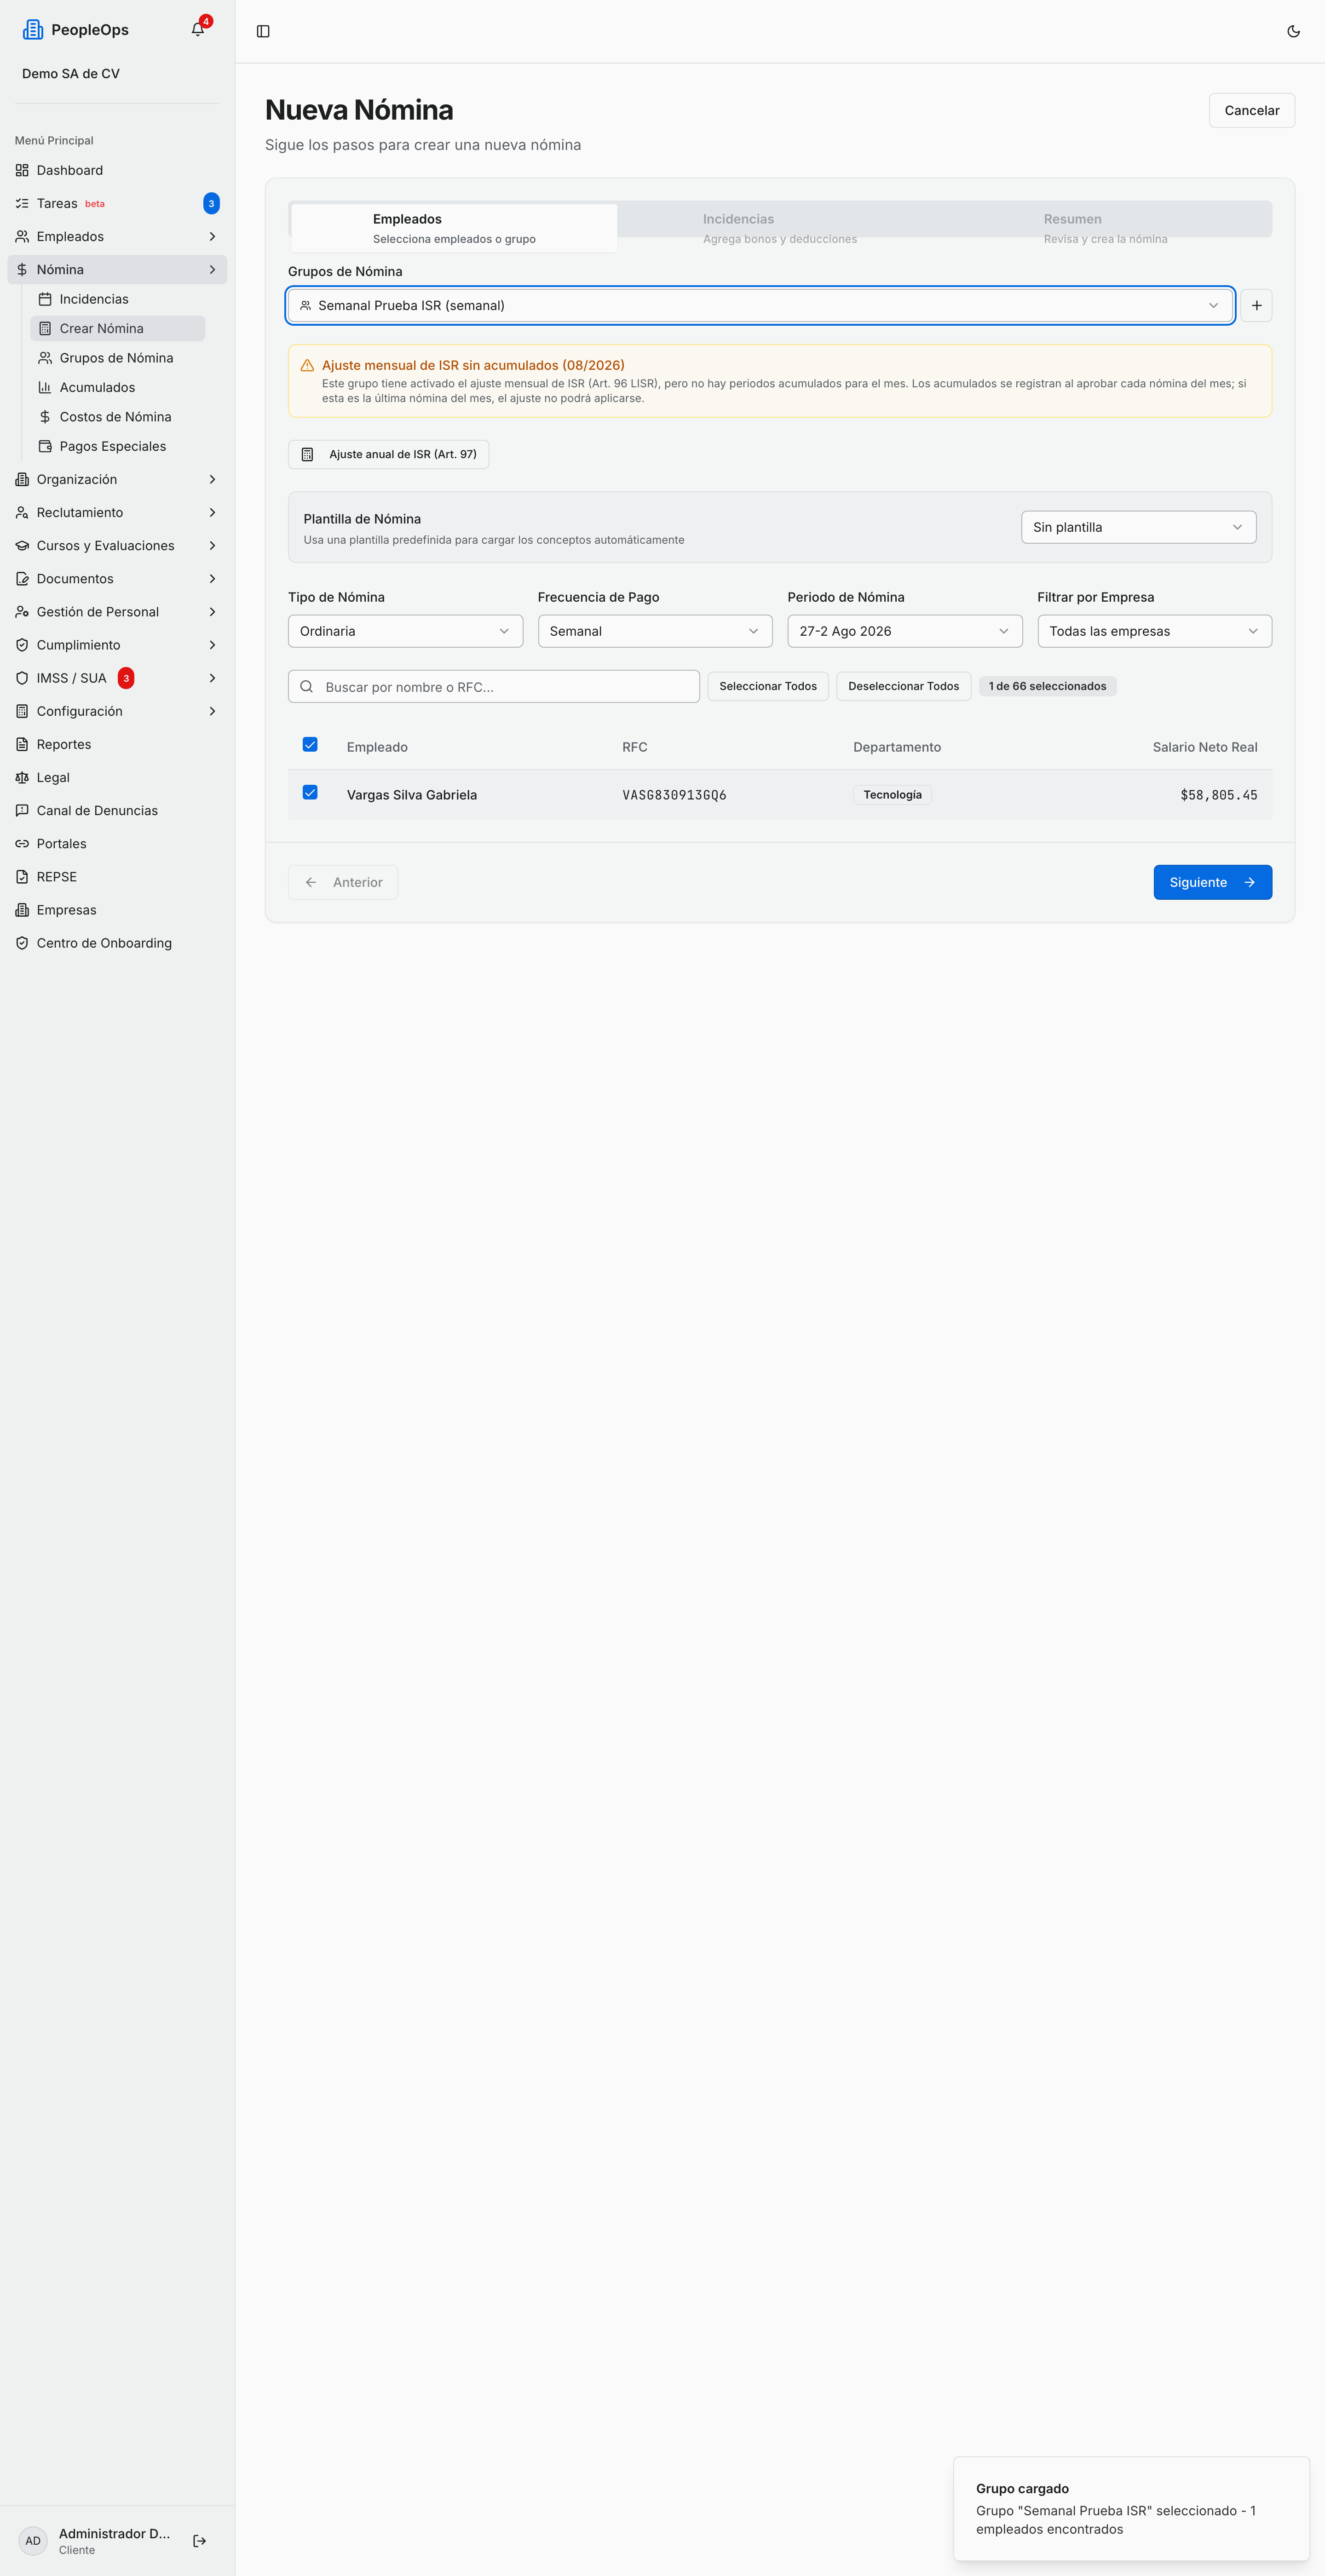The width and height of the screenshot is (1325, 2576).
Task: Click the 1 de 66 seleccionados badge
Action: (x=1047, y=686)
